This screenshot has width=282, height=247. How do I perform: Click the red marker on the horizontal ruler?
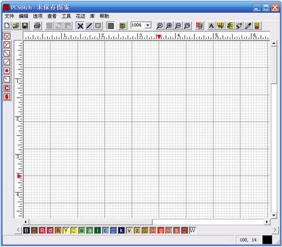[x=159, y=37]
